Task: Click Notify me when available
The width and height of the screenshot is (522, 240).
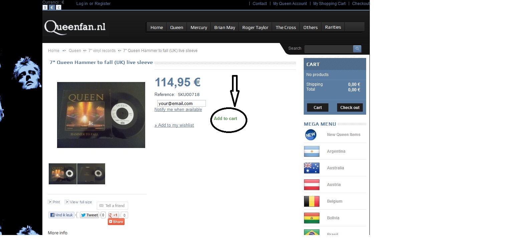Action: (178, 110)
